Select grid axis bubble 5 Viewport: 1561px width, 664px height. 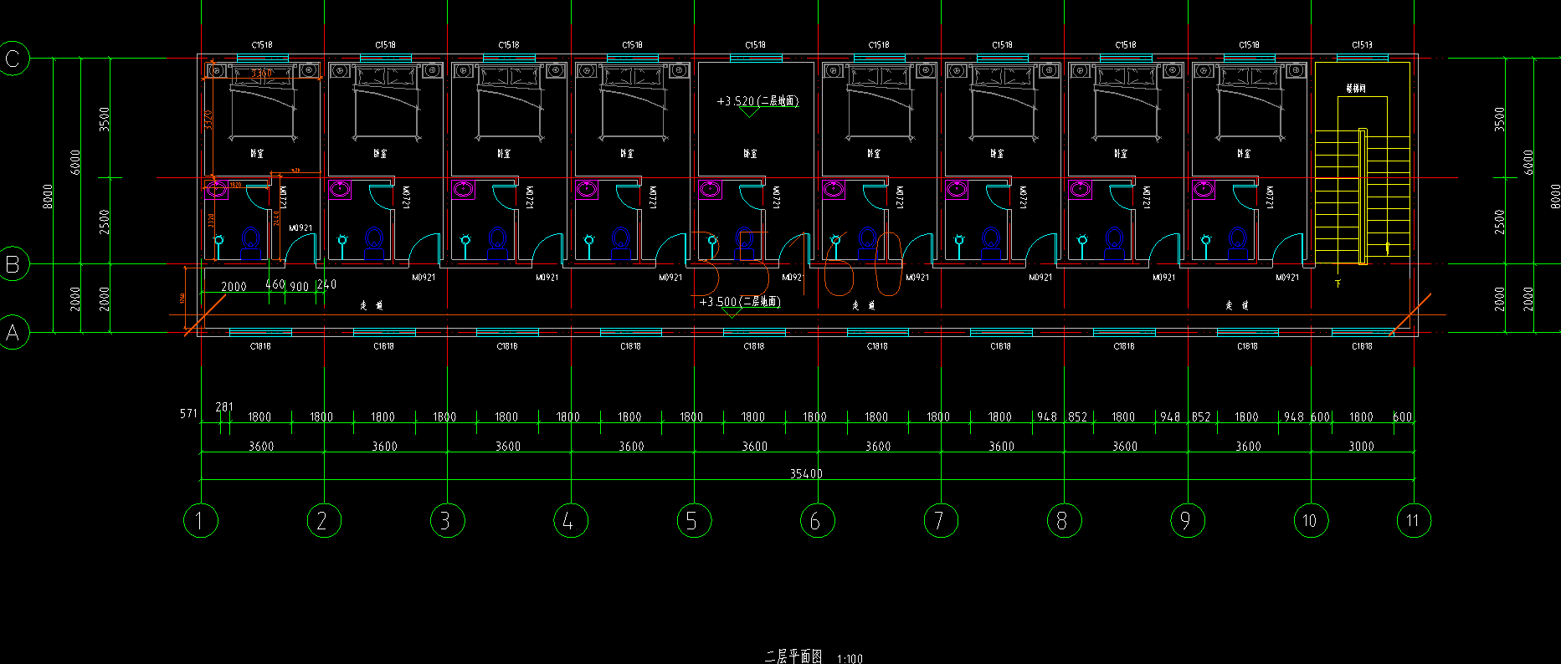pos(693,521)
